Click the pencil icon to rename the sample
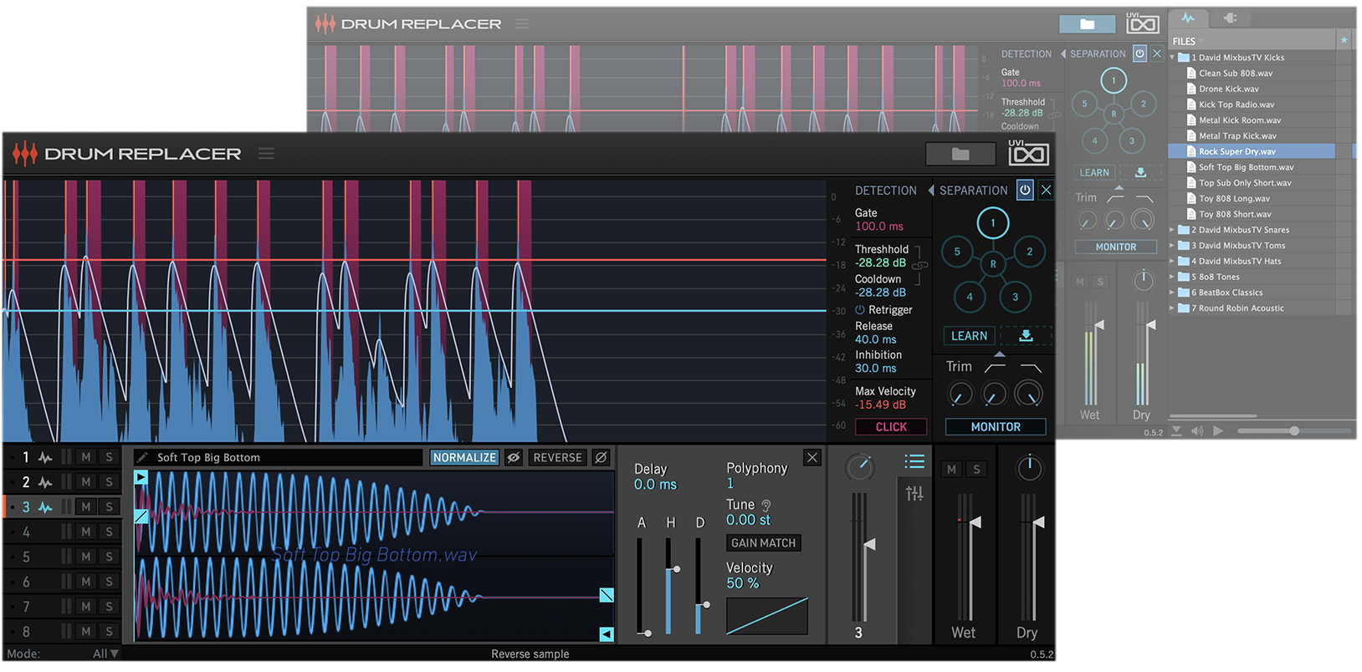Image resolution: width=1362 pixels, height=672 pixels. (x=143, y=457)
